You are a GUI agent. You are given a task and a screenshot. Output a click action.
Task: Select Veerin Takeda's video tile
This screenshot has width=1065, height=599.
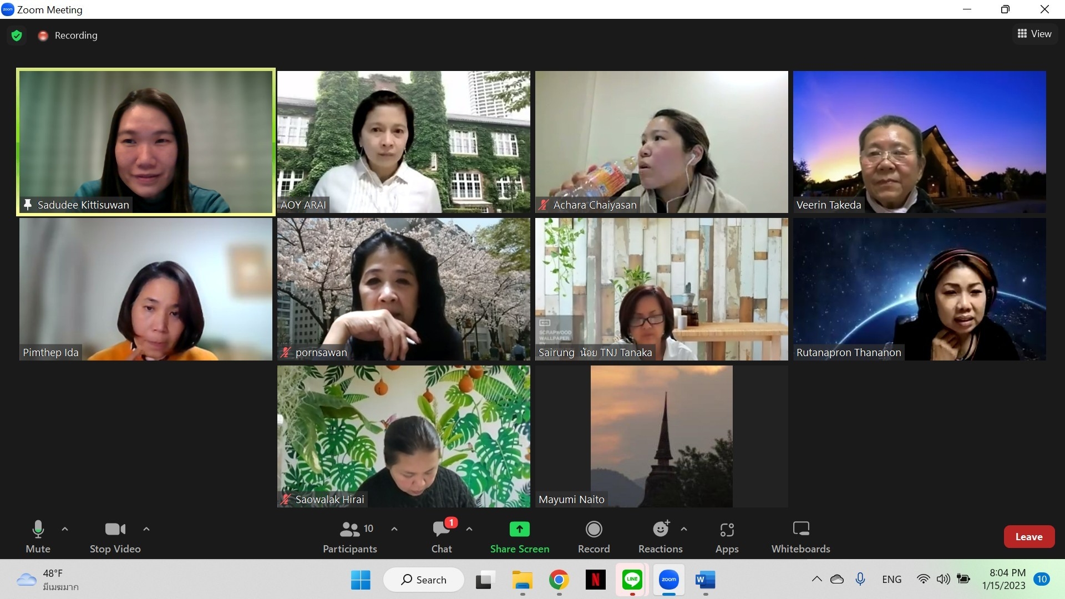click(x=919, y=141)
